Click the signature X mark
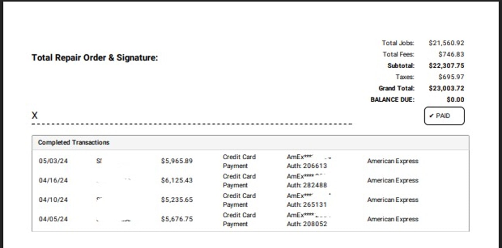The height and width of the screenshot is (248, 502). pyautogui.click(x=35, y=115)
